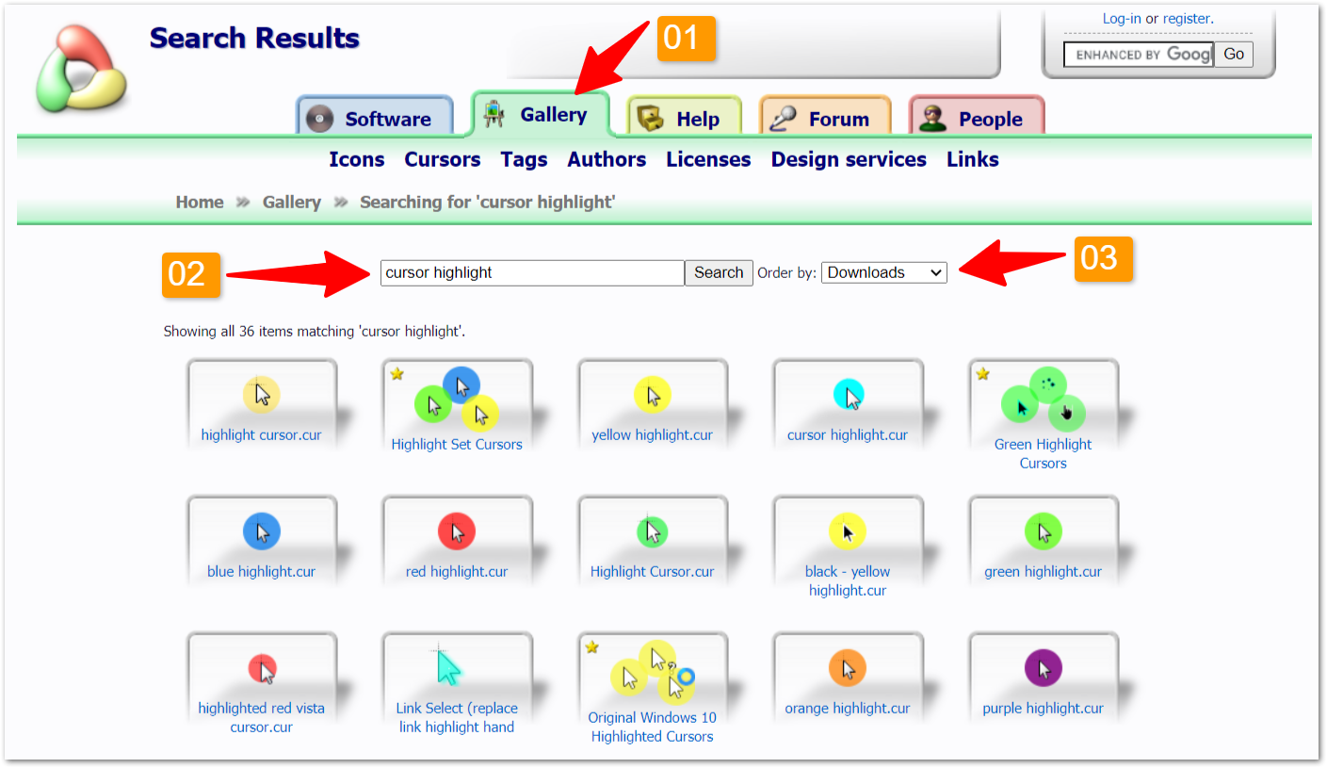1327x768 pixels.
Task: Open the green highlight.cur link
Action: pos(1043,572)
